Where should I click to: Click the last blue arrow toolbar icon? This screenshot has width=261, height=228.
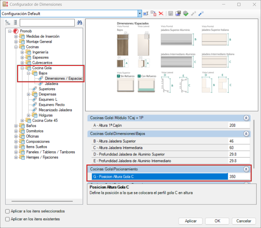[x=201, y=13]
